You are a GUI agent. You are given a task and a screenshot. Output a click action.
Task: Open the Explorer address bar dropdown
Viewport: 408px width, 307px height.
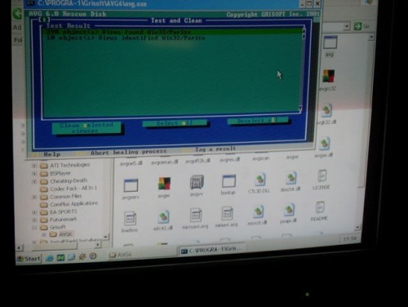346,27
